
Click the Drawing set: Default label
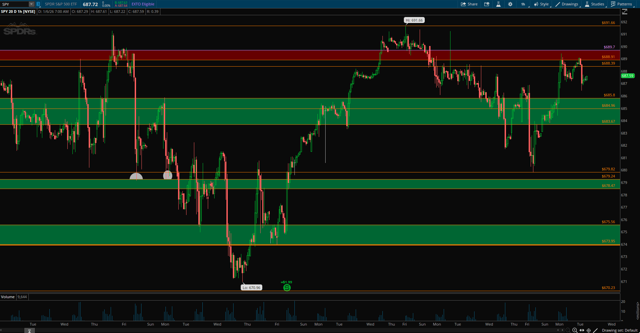point(619,330)
